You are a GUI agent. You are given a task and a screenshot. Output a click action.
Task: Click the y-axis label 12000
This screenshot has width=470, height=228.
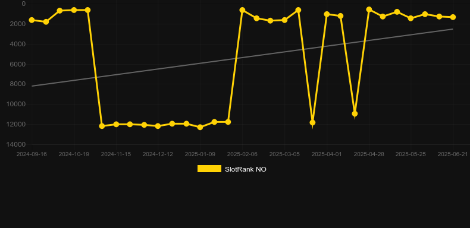[17, 124]
